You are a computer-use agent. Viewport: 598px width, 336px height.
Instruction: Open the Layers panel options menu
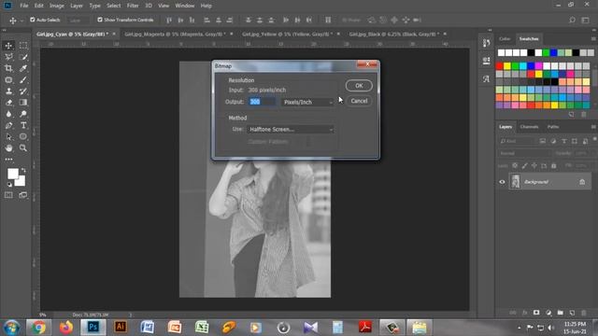click(x=593, y=127)
